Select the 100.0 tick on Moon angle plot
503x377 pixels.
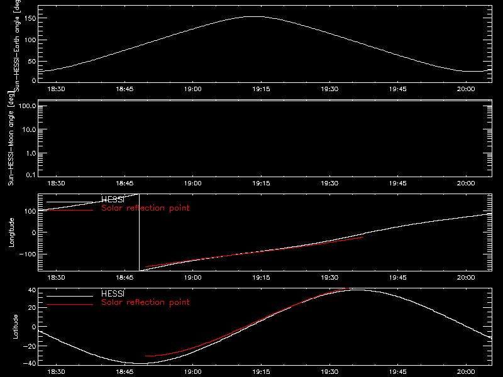click(x=27, y=106)
